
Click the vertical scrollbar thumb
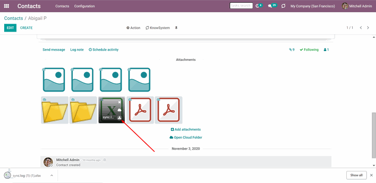point(374,135)
